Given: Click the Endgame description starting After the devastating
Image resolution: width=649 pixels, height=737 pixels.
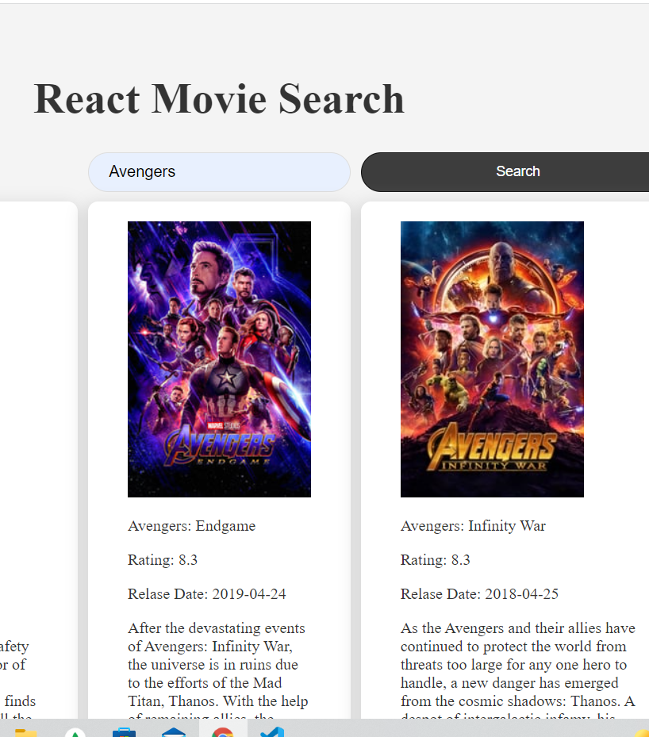Looking at the screenshot, I should pyautogui.click(x=218, y=670).
